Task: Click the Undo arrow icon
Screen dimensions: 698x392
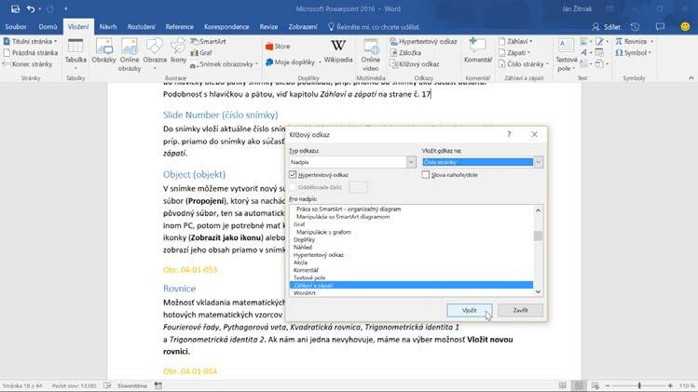Action: point(30,9)
